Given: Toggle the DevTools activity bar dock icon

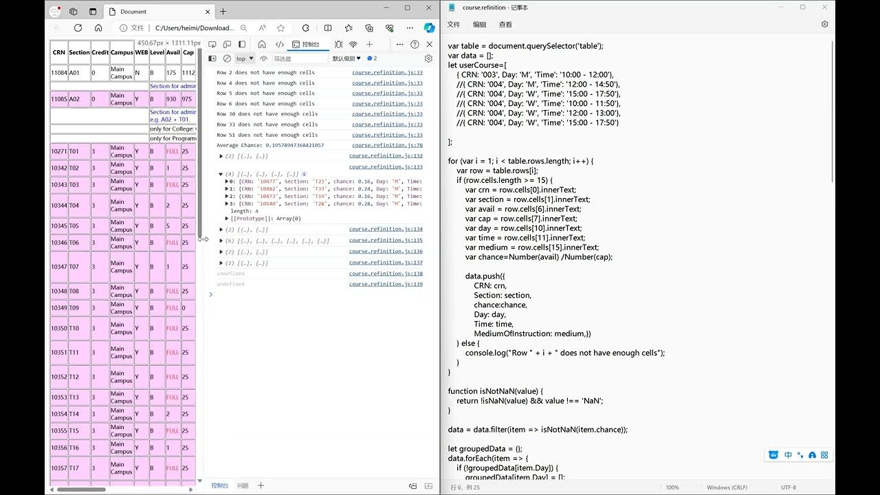Looking at the screenshot, I should [x=241, y=44].
